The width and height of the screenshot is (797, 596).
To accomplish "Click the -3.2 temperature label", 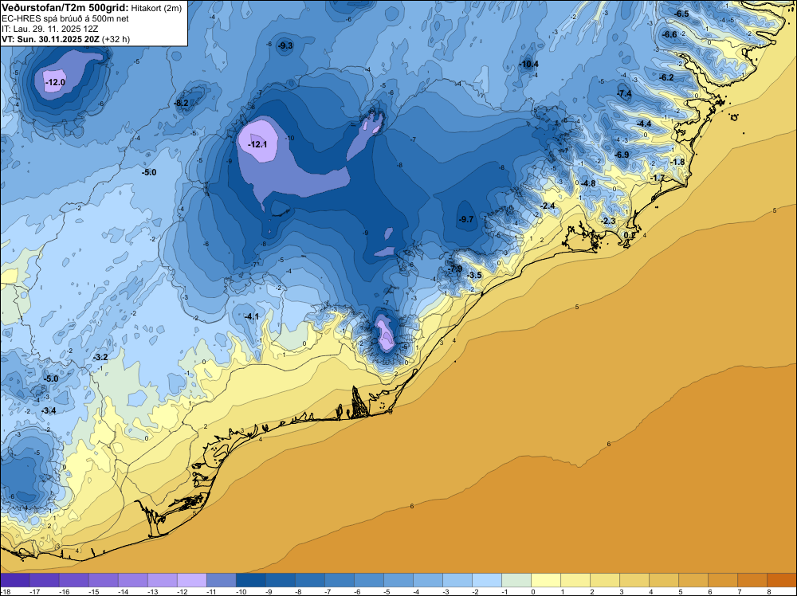I will tap(100, 358).
